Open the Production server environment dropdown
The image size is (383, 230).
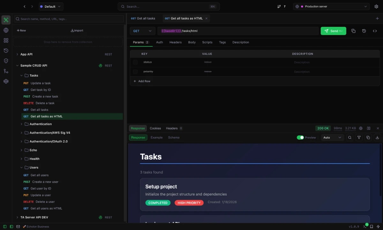tap(331, 6)
